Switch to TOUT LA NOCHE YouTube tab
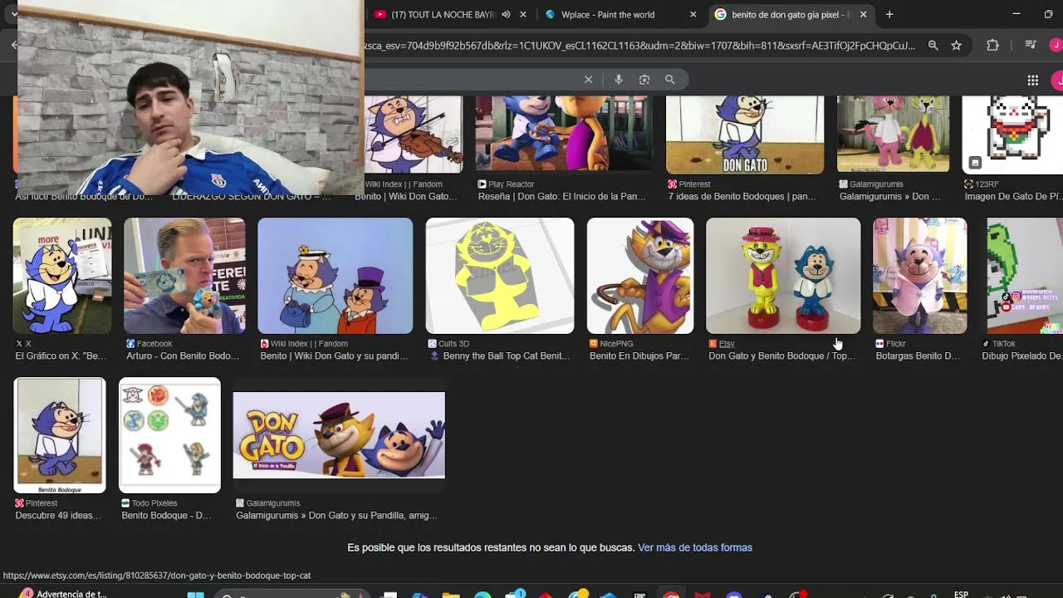Screen dimensions: 1063x598 (443, 14)
